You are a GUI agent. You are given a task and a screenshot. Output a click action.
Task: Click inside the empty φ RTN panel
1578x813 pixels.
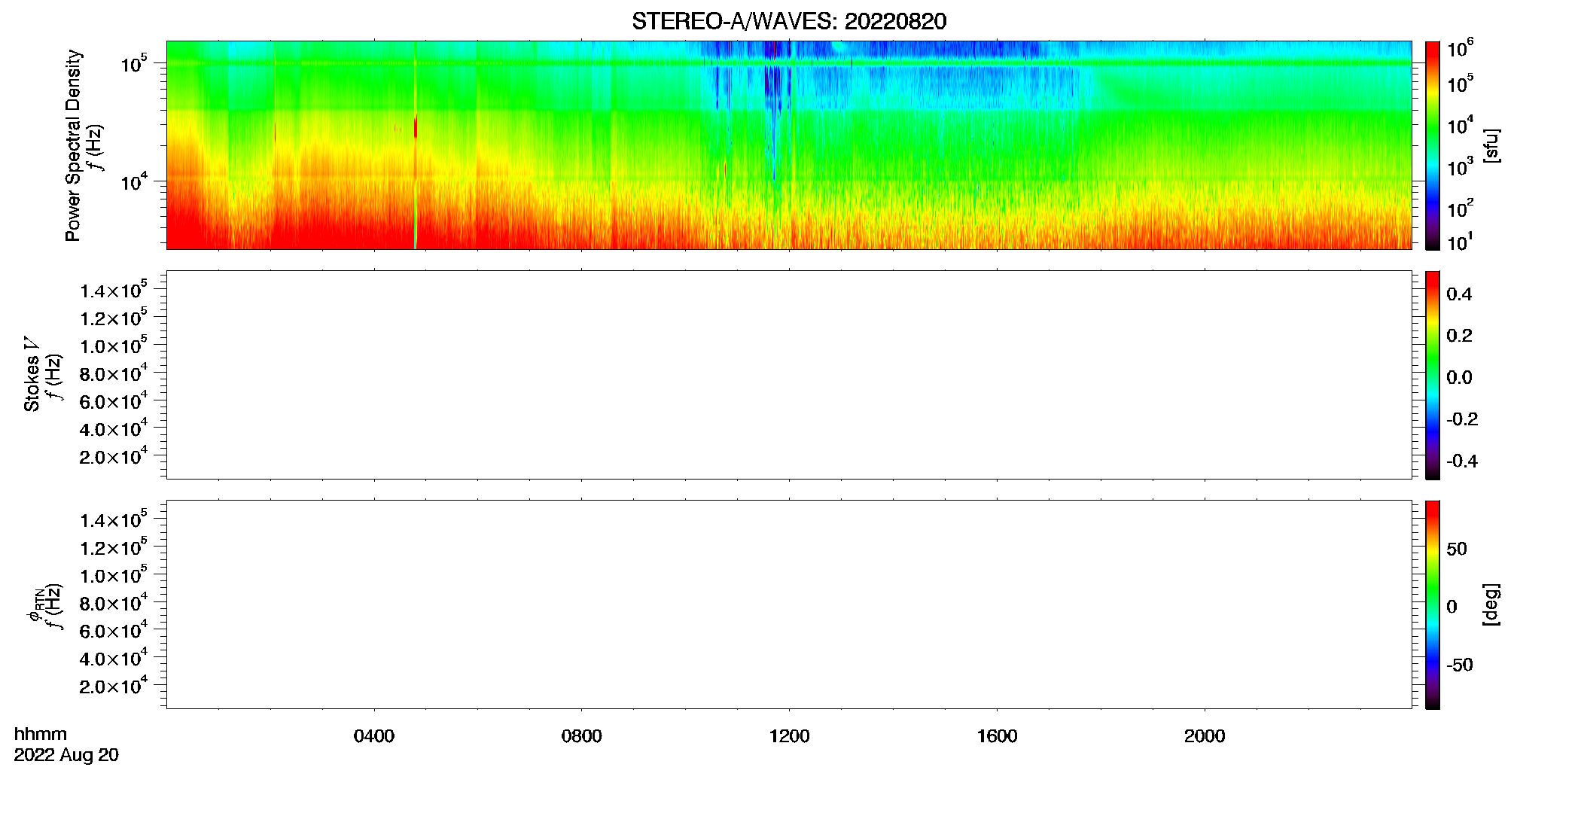click(x=789, y=604)
